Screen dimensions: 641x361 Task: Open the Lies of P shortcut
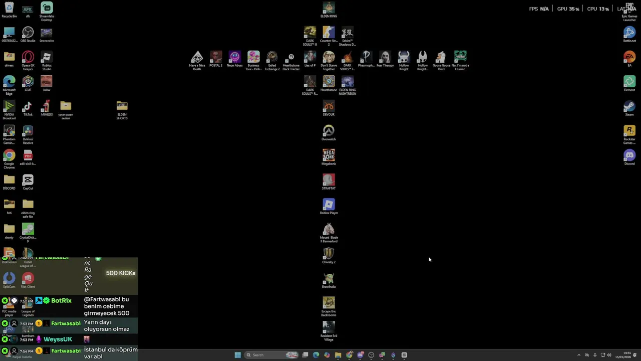coord(310,59)
